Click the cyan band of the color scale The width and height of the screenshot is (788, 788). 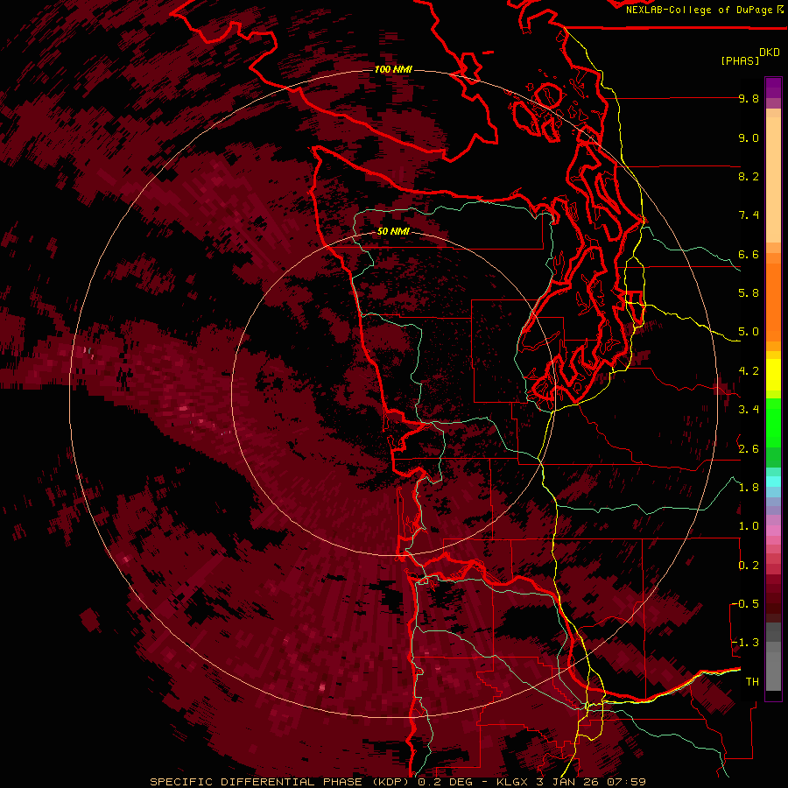pyautogui.click(x=773, y=482)
